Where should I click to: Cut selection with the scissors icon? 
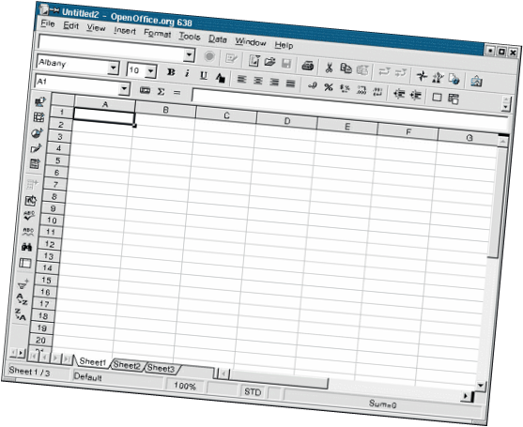pyautogui.click(x=329, y=68)
